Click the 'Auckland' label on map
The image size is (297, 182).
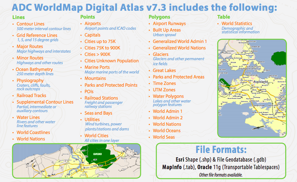coord(260,82)
